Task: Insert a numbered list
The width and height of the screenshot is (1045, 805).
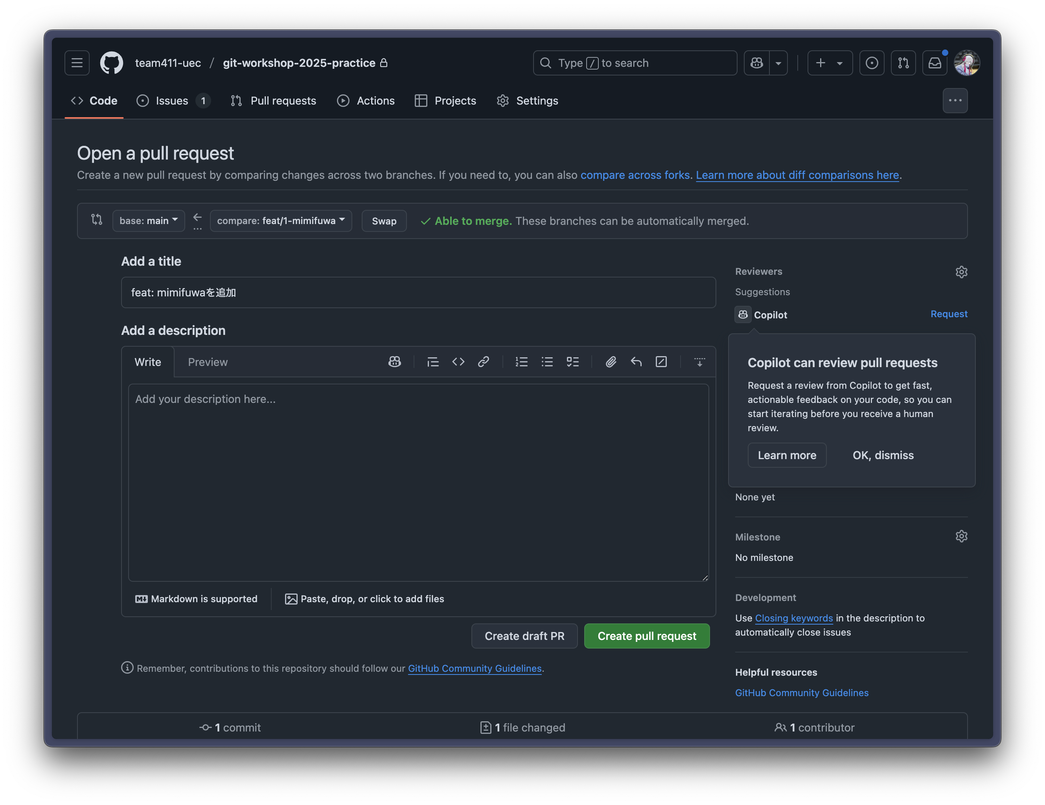Action: coord(522,362)
